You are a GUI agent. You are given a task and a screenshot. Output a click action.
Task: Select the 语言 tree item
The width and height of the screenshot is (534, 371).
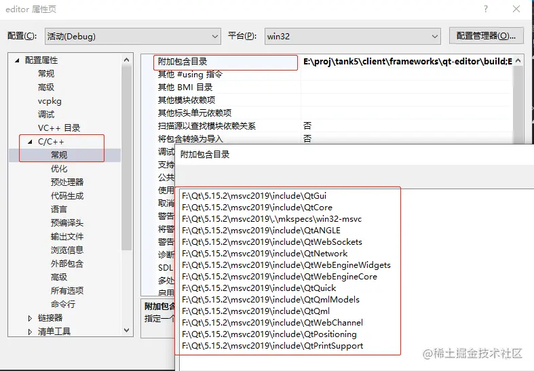[59, 210]
